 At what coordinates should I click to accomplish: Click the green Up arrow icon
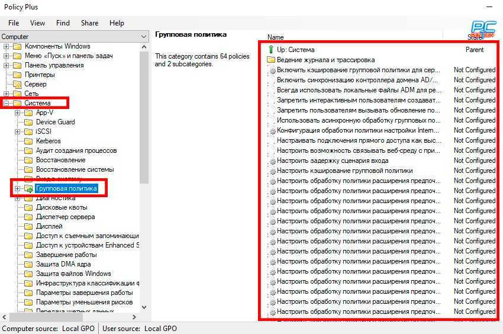click(271, 50)
